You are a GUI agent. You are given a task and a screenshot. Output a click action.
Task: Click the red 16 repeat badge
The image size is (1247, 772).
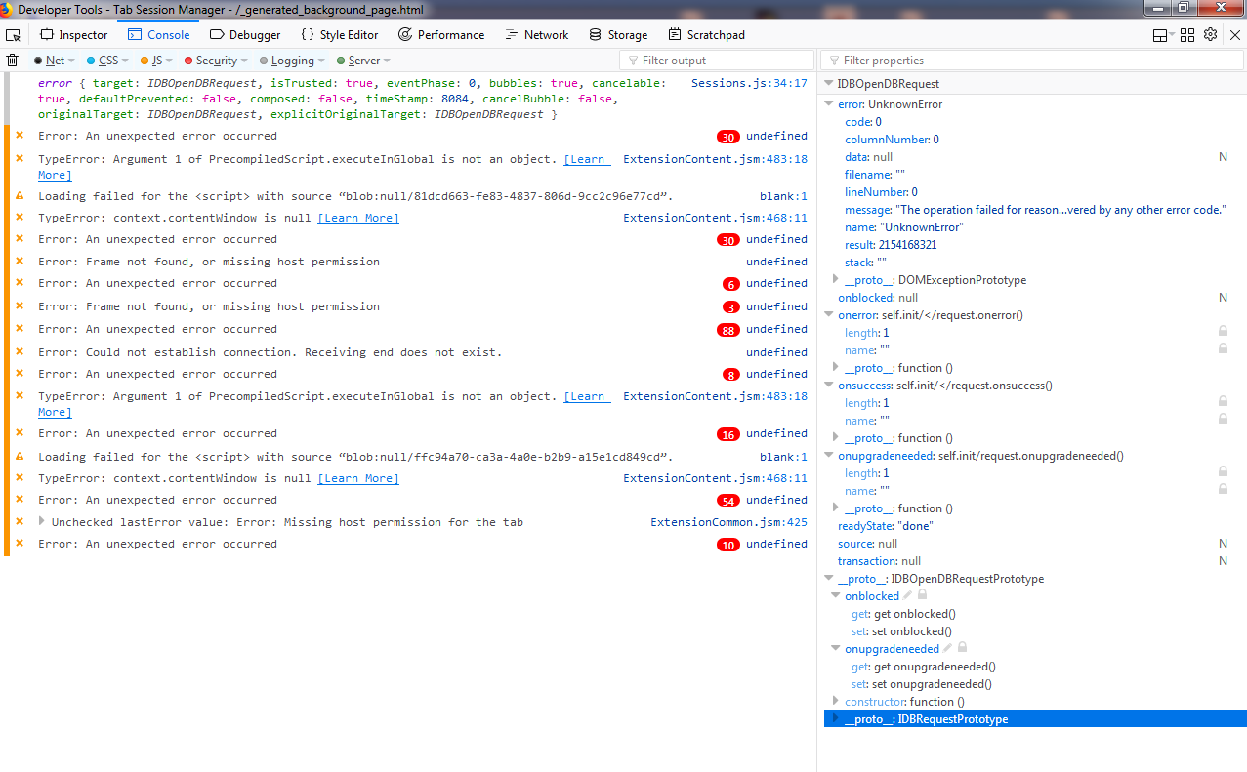pyautogui.click(x=728, y=434)
